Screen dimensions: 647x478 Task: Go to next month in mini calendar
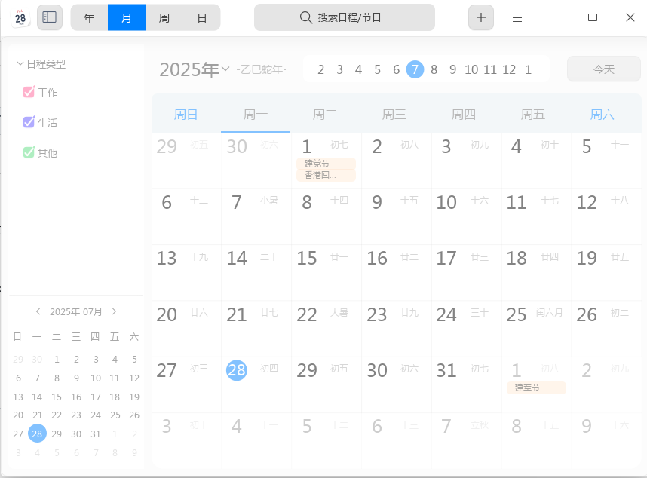click(x=115, y=311)
